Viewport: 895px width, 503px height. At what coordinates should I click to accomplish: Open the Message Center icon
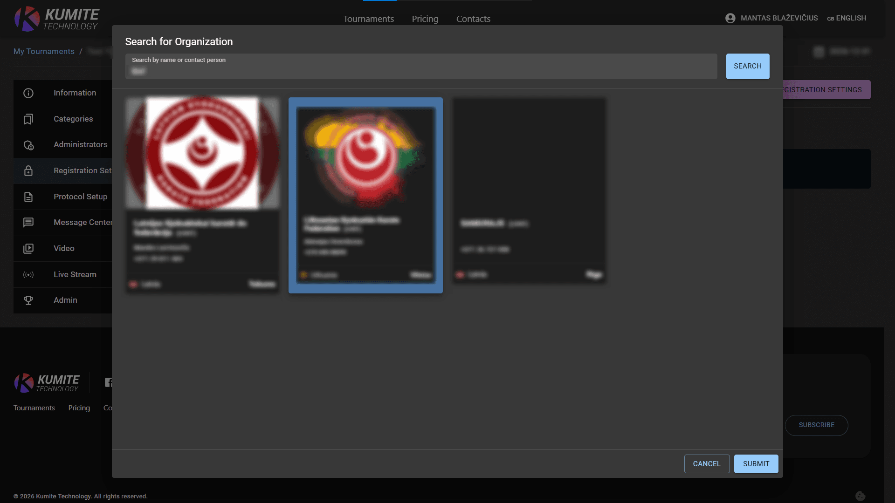pos(28,222)
